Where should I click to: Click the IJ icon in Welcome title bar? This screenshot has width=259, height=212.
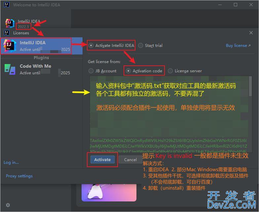pyautogui.click(x=6, y=5)
